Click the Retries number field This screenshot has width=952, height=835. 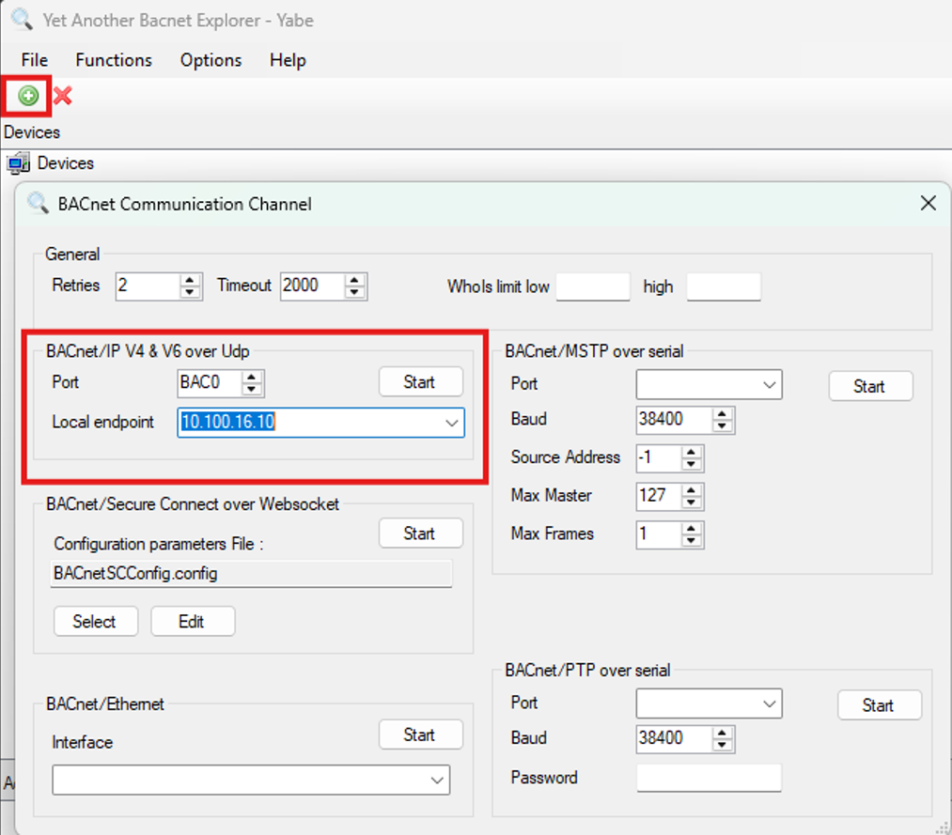pos(148,286)
